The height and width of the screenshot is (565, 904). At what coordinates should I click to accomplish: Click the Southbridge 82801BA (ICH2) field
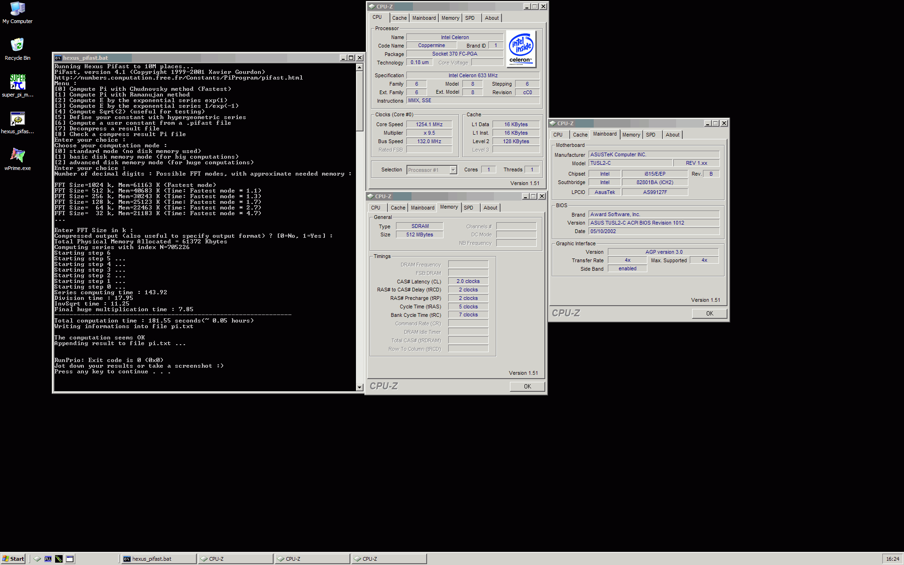[x=655, y=183]
